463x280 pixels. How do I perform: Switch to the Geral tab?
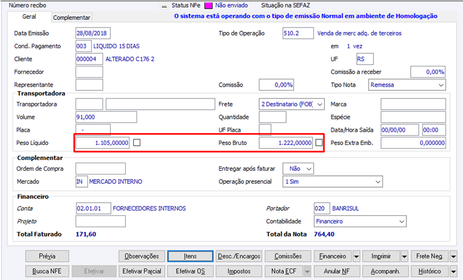tap(29, 17)
